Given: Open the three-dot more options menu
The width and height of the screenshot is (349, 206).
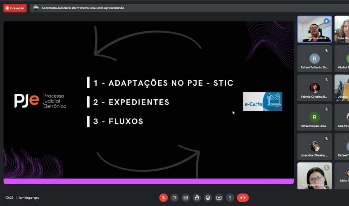Looking at the screenshot, I should coord(230,198).
